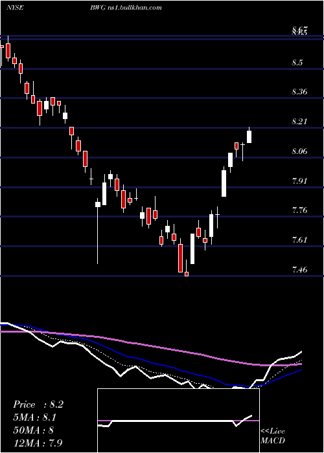
Task: Select the 8.21 price axis label
Action: tap(299, 122)
